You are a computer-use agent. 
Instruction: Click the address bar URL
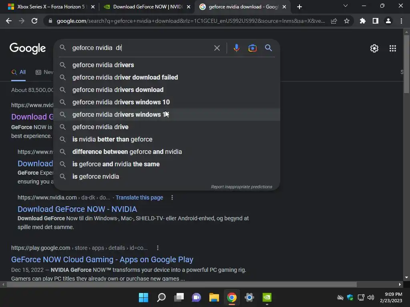[x=191, y=21]
